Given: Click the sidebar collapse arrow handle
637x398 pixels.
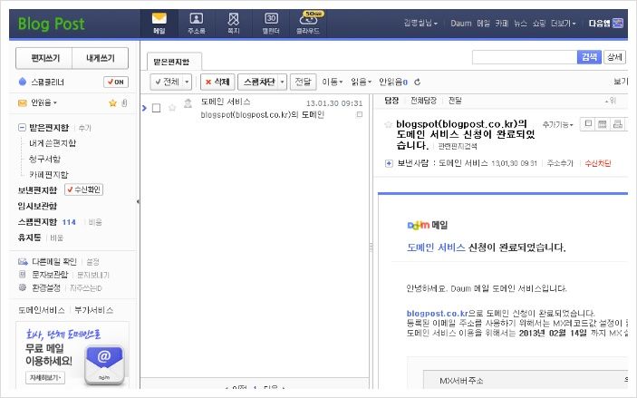Looking at the screenshot, I should [138, 201].
